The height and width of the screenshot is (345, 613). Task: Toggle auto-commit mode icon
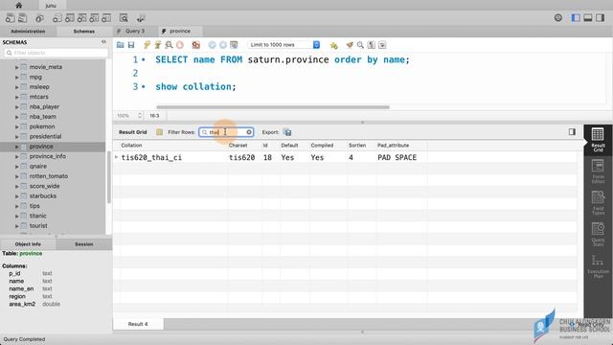click(234, 45)
